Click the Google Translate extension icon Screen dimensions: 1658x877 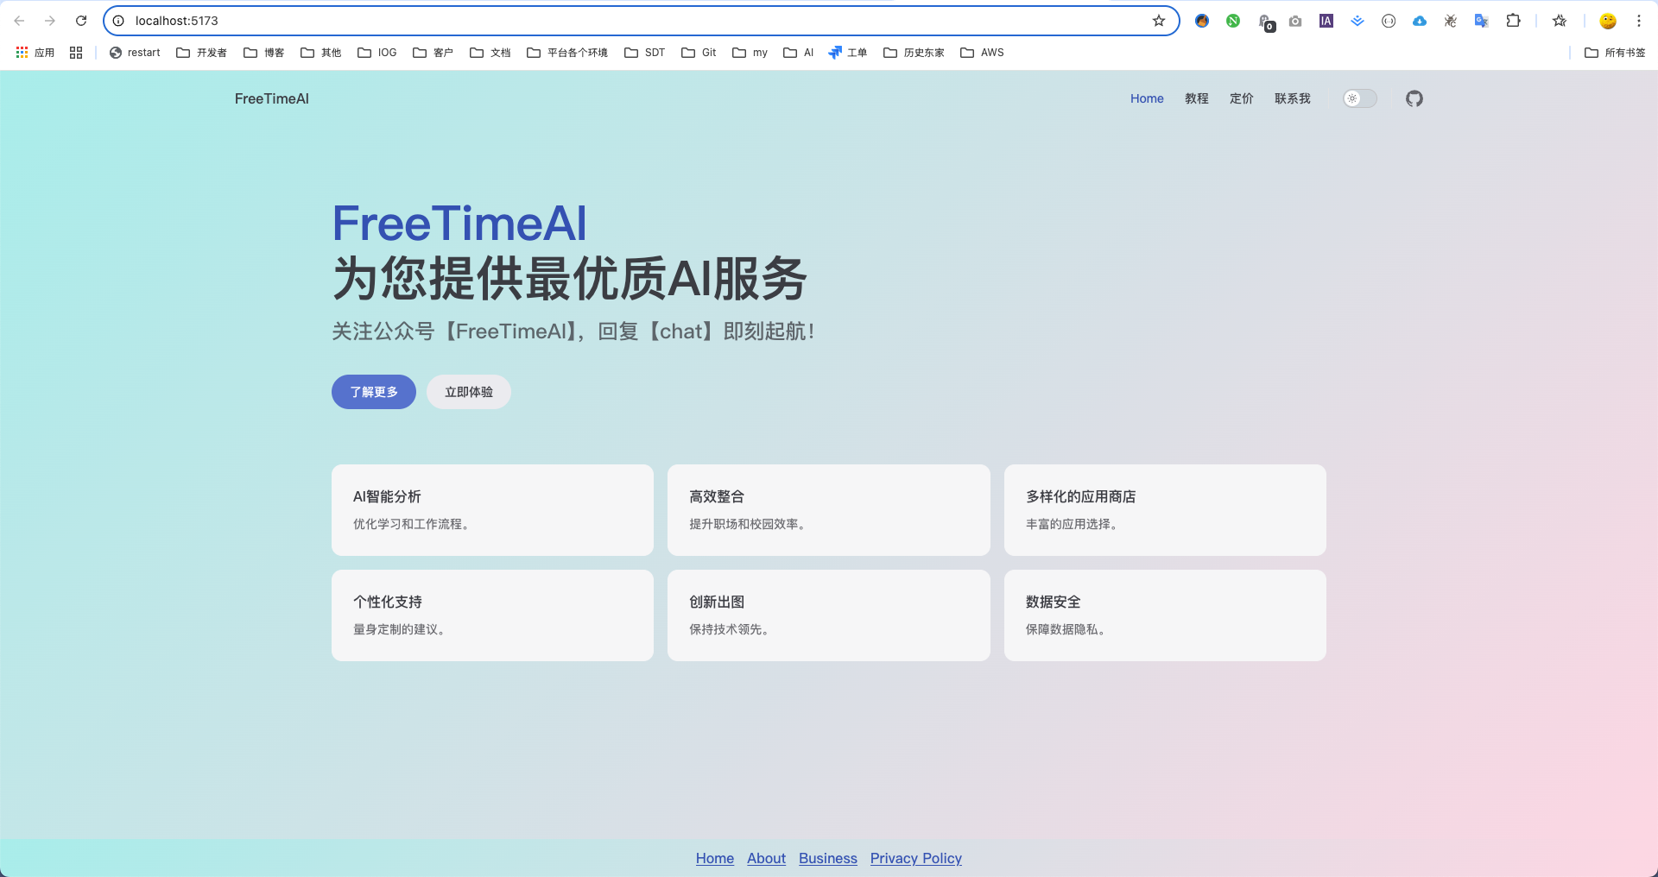point(1481,21)
